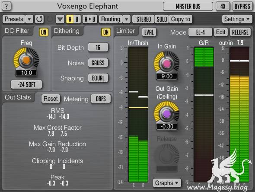Click the STEREO channel group button

pyautogui.click(x=143, y=19)
